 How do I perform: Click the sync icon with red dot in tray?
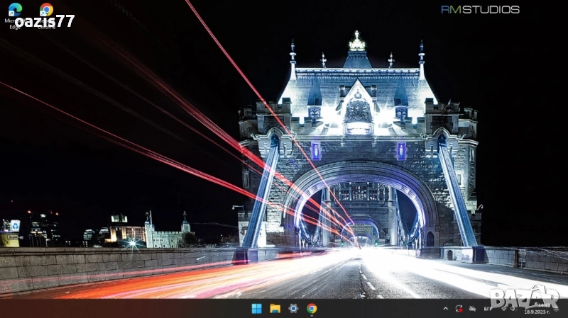pos(459,309)
